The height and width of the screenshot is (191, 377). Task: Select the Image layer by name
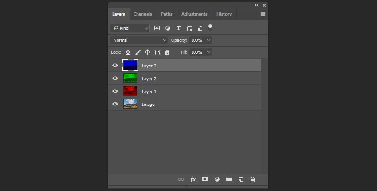click(x=148, y=105)
